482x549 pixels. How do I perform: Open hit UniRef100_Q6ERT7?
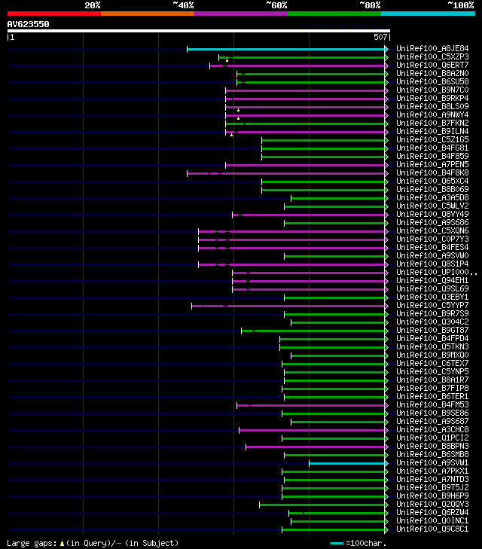click(x=432, y=65)
